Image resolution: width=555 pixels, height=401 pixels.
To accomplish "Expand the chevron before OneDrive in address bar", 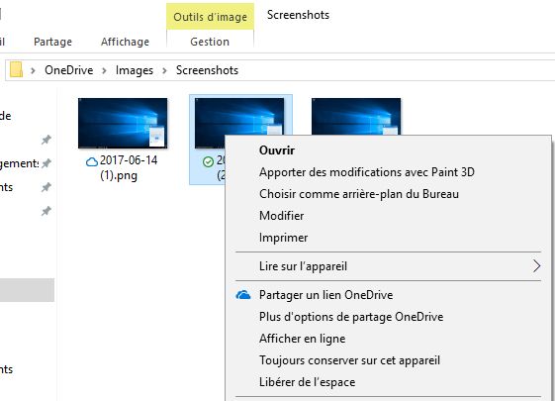I will [33, 70].
